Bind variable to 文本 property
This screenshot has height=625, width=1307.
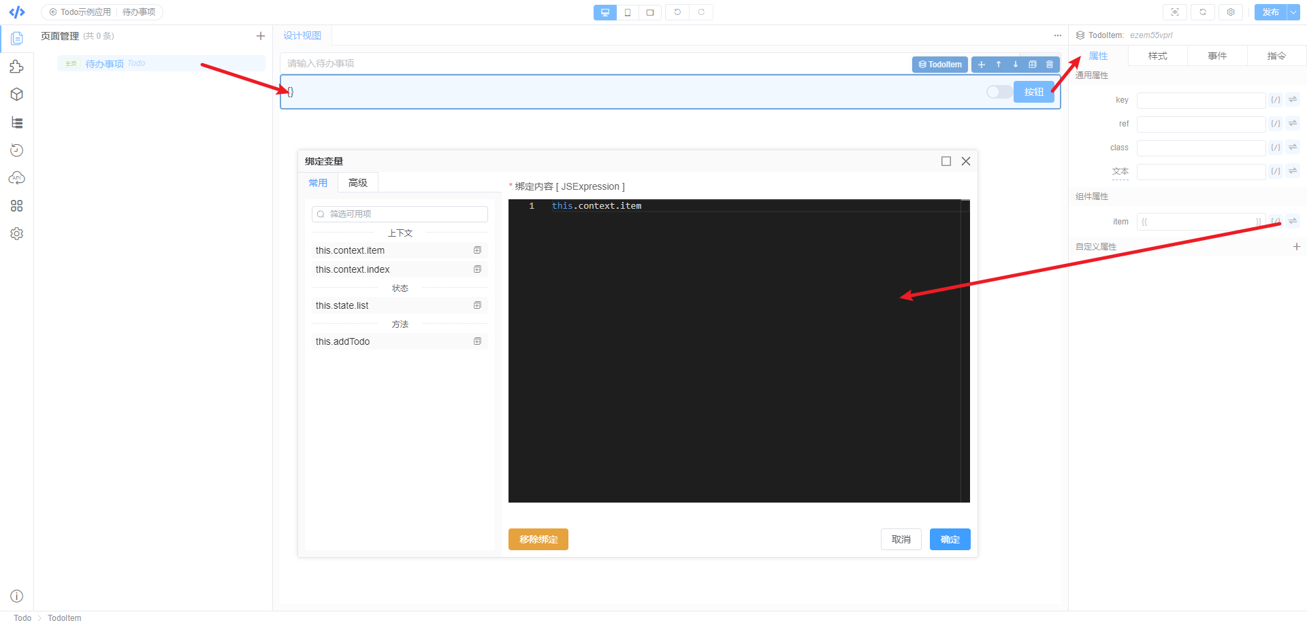pyautogui.click(x=1276, y=171)
